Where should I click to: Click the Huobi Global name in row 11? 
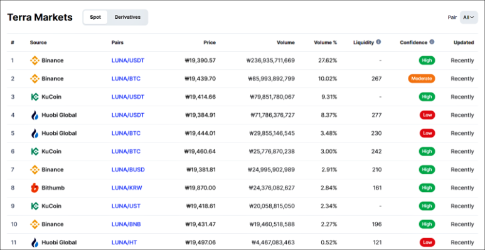coord(59,242)
